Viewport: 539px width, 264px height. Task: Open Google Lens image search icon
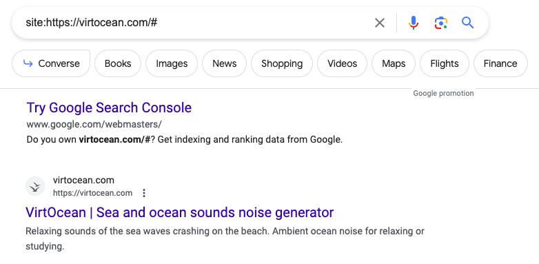(440, 23)
